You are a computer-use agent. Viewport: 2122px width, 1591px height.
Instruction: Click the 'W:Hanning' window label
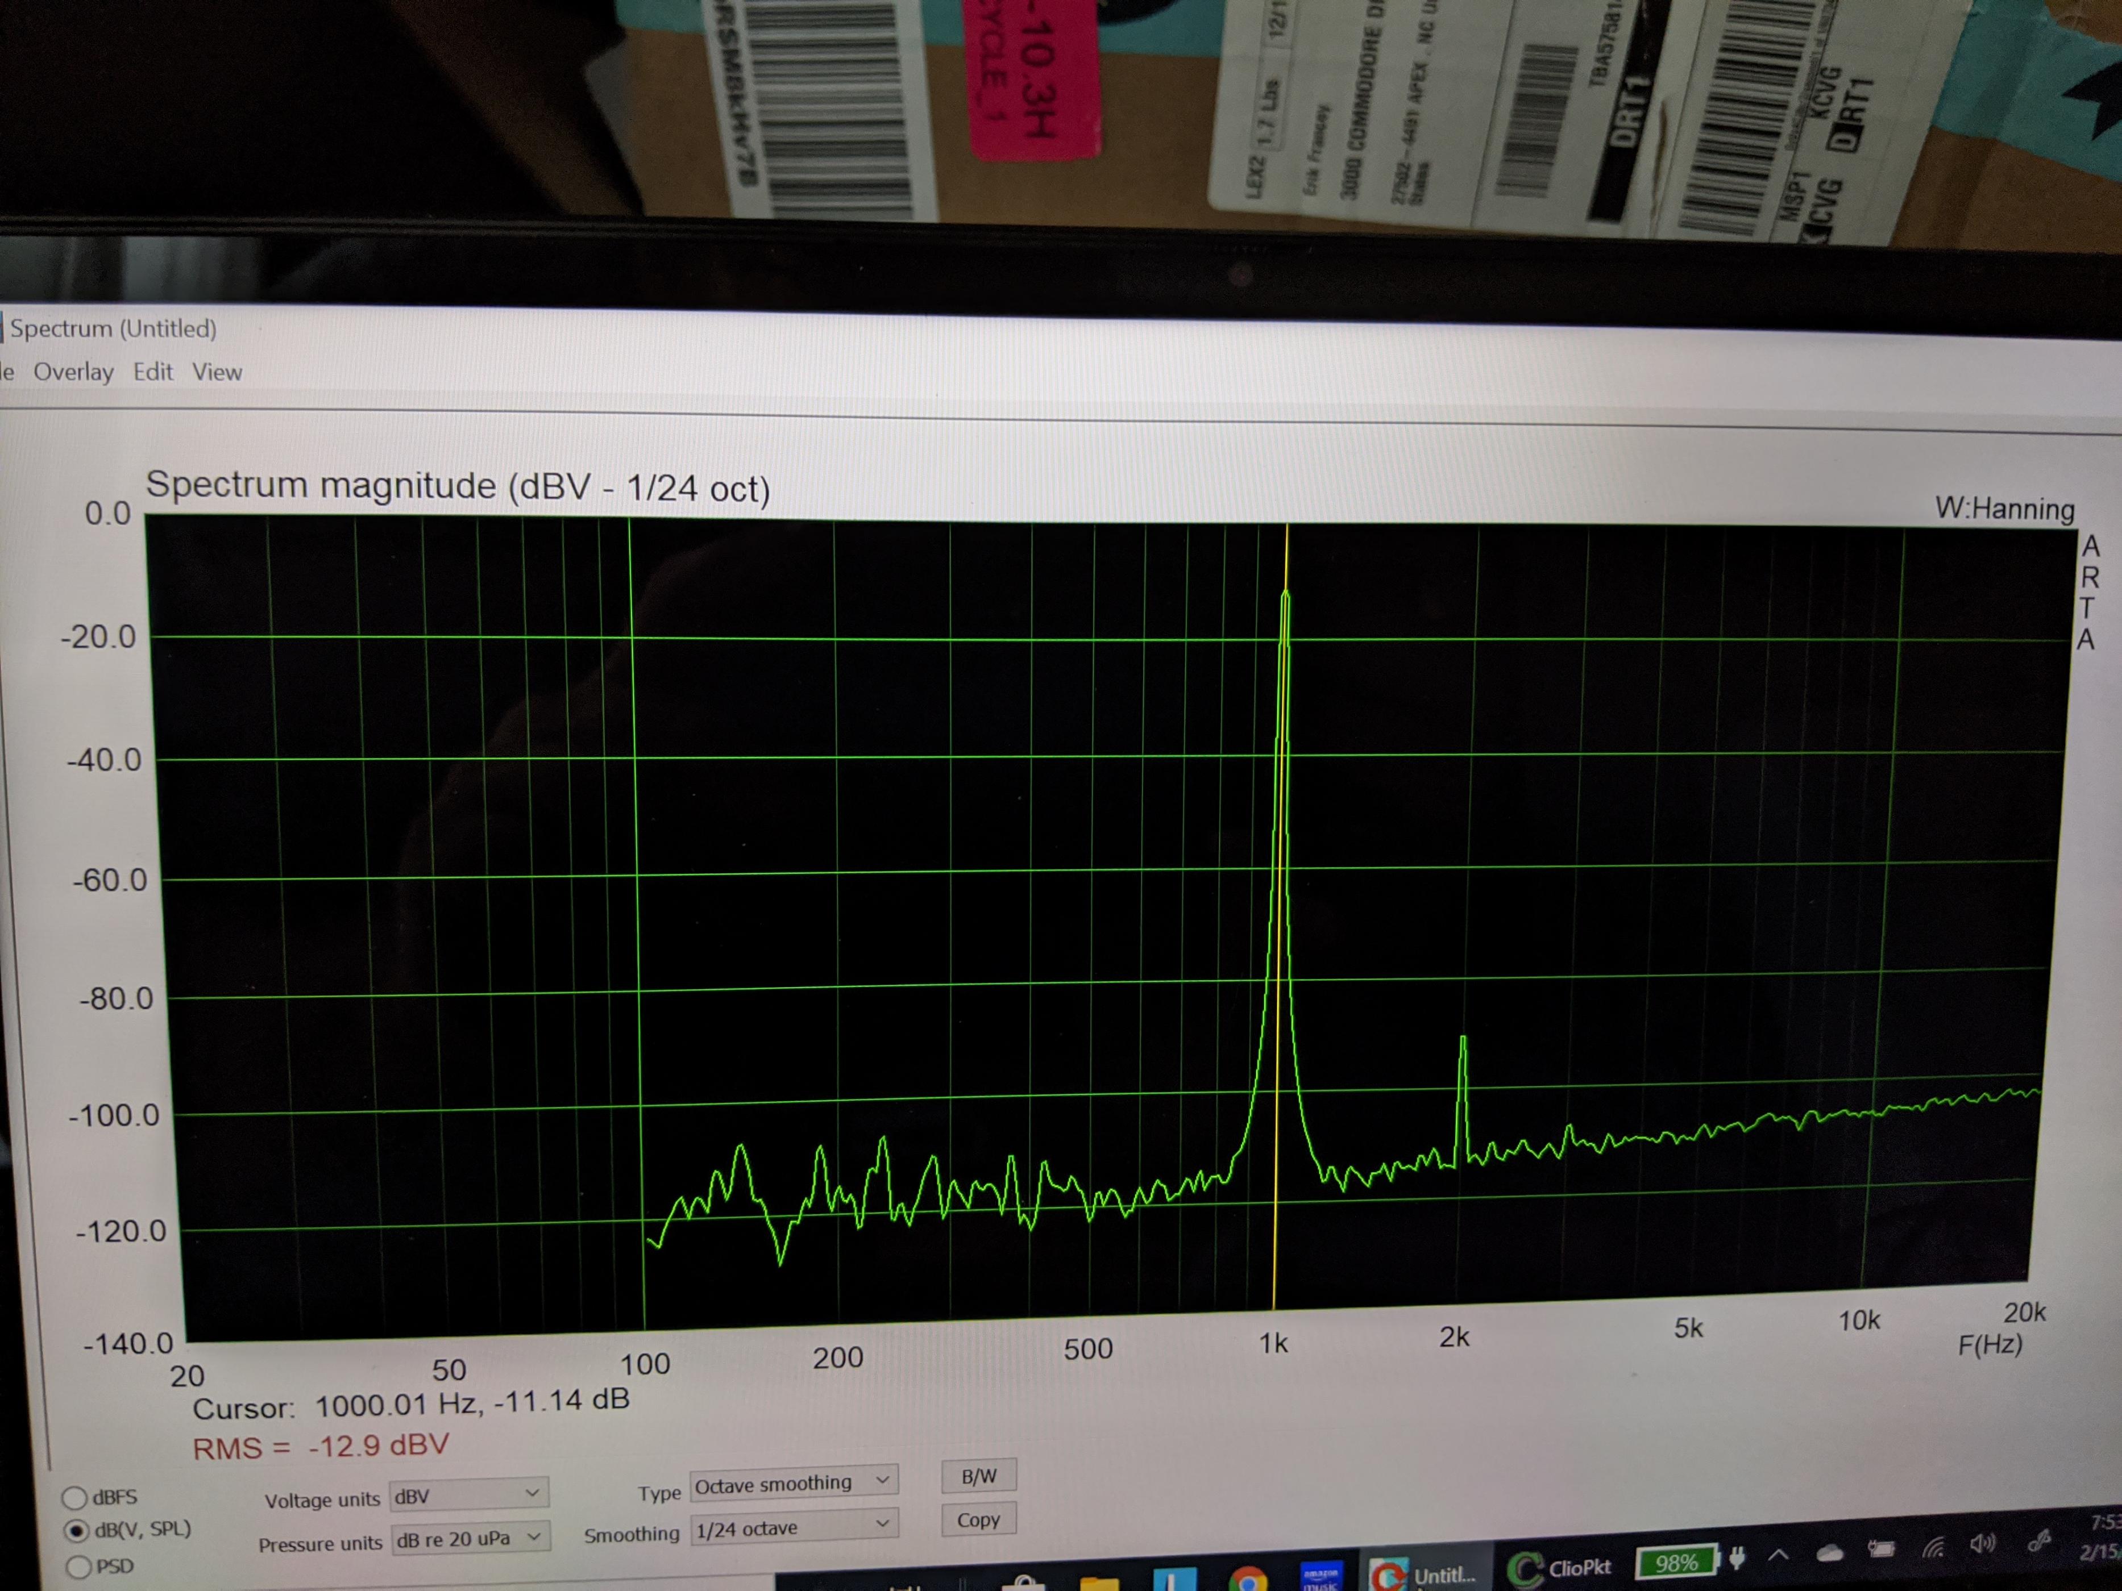[x=2004, y=509]
